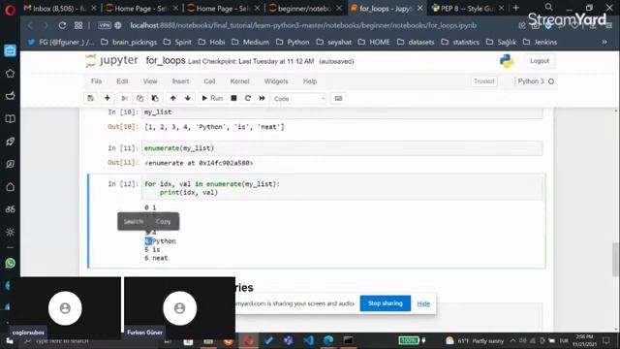Interrupt the kernel with the stop icon
The width and height of the screenshot is (620, 349).
tap(233, 98)
